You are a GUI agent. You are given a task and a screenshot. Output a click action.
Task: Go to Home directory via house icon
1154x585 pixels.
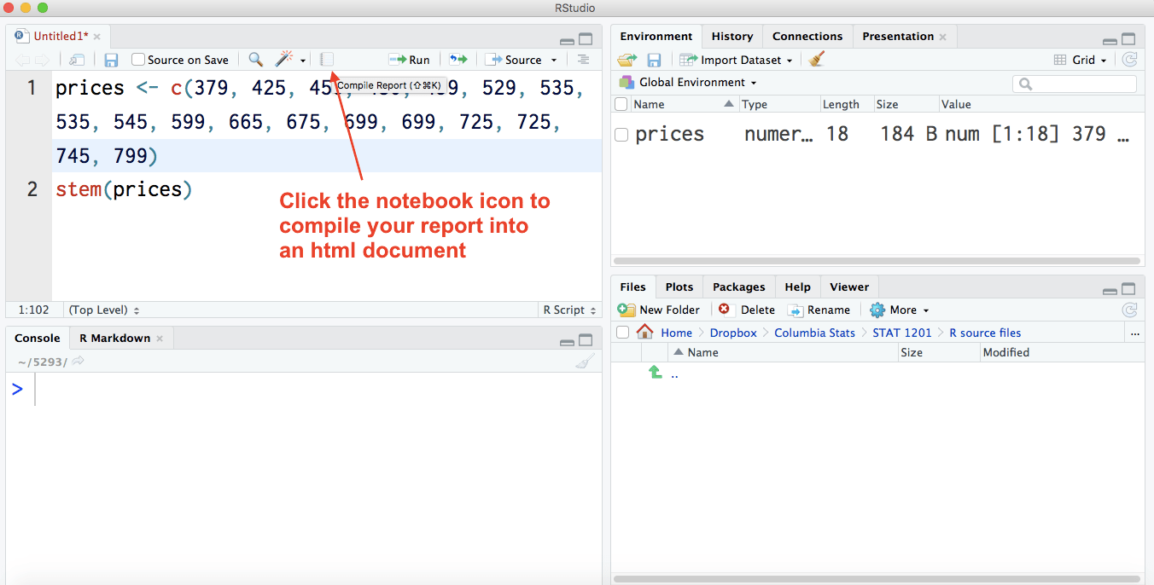(645, 332)
